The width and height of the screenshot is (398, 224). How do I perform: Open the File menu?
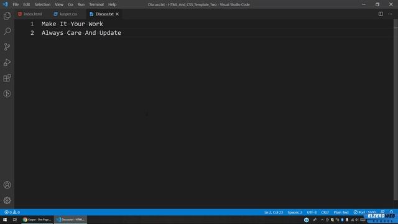(x=16, y=4)
